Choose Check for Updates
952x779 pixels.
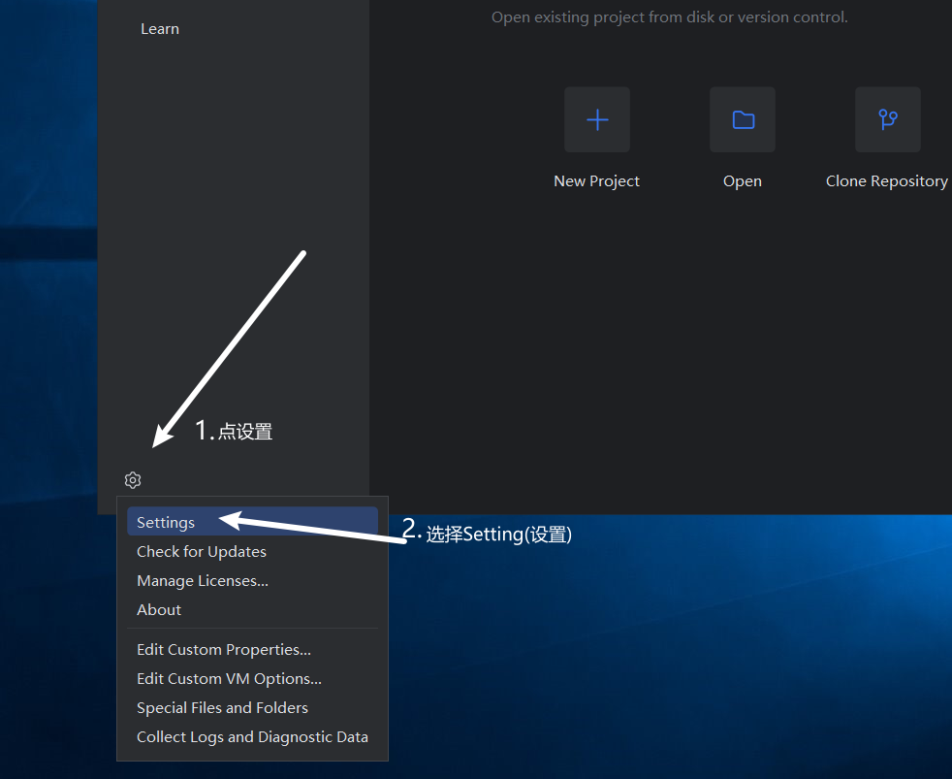(202, 551)
